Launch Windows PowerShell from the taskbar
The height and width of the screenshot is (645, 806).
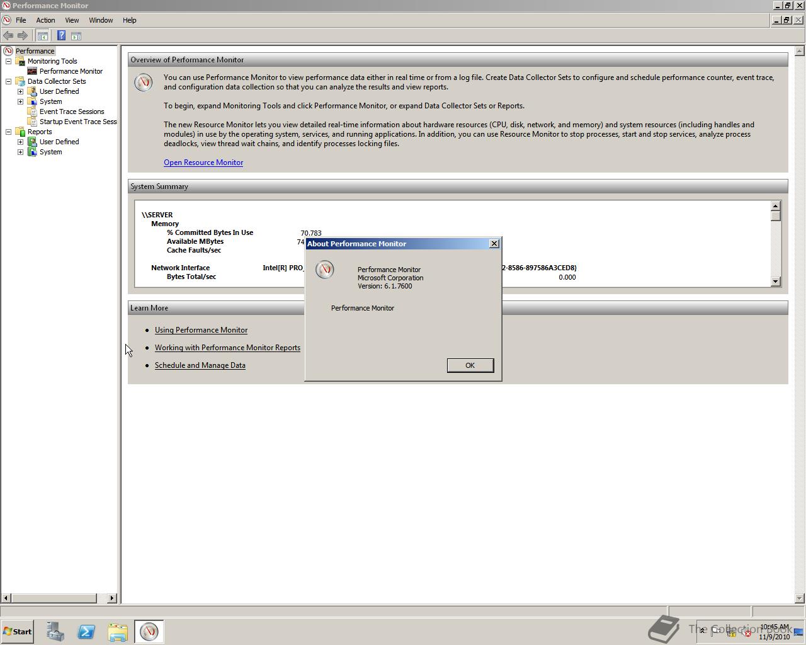coord(86,632)
